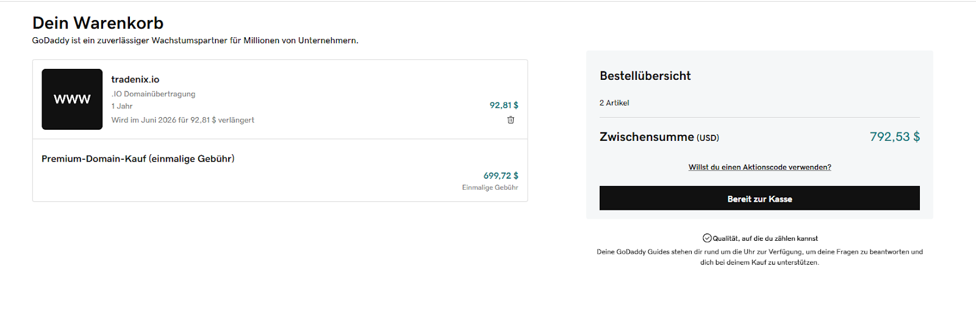Click the Einmalige Gebühr note
Viewport: 976px width, 314px height.
[490, 188]
